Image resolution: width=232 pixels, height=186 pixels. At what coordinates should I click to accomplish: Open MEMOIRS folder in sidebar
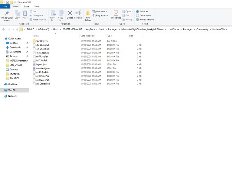tap(14, 74)
